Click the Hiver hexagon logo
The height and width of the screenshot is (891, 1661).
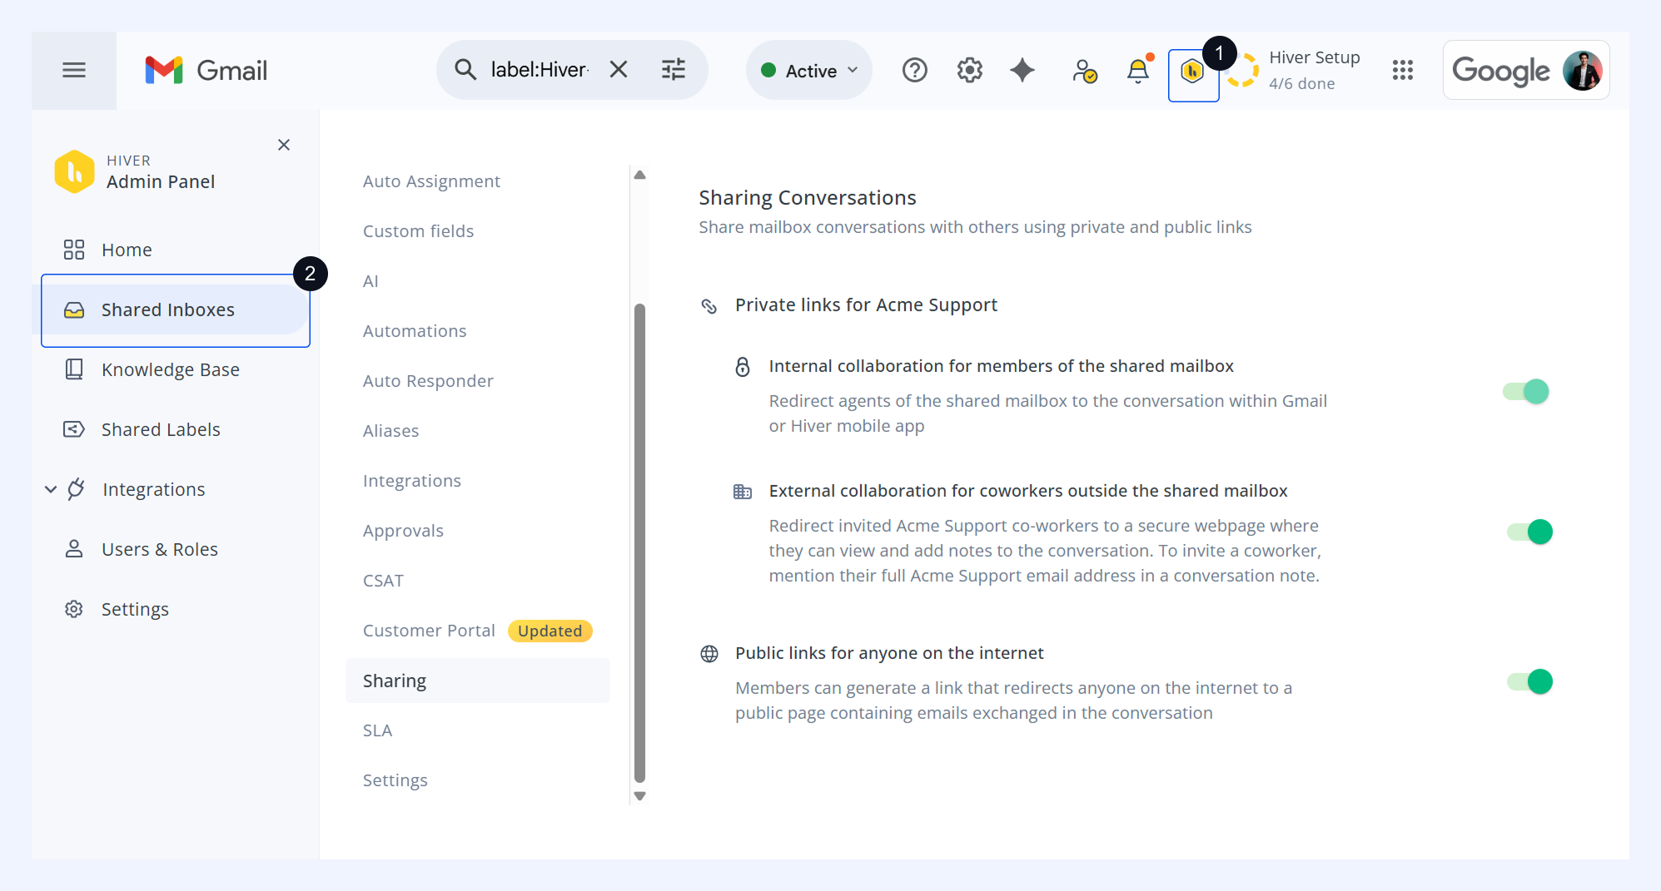74,171
